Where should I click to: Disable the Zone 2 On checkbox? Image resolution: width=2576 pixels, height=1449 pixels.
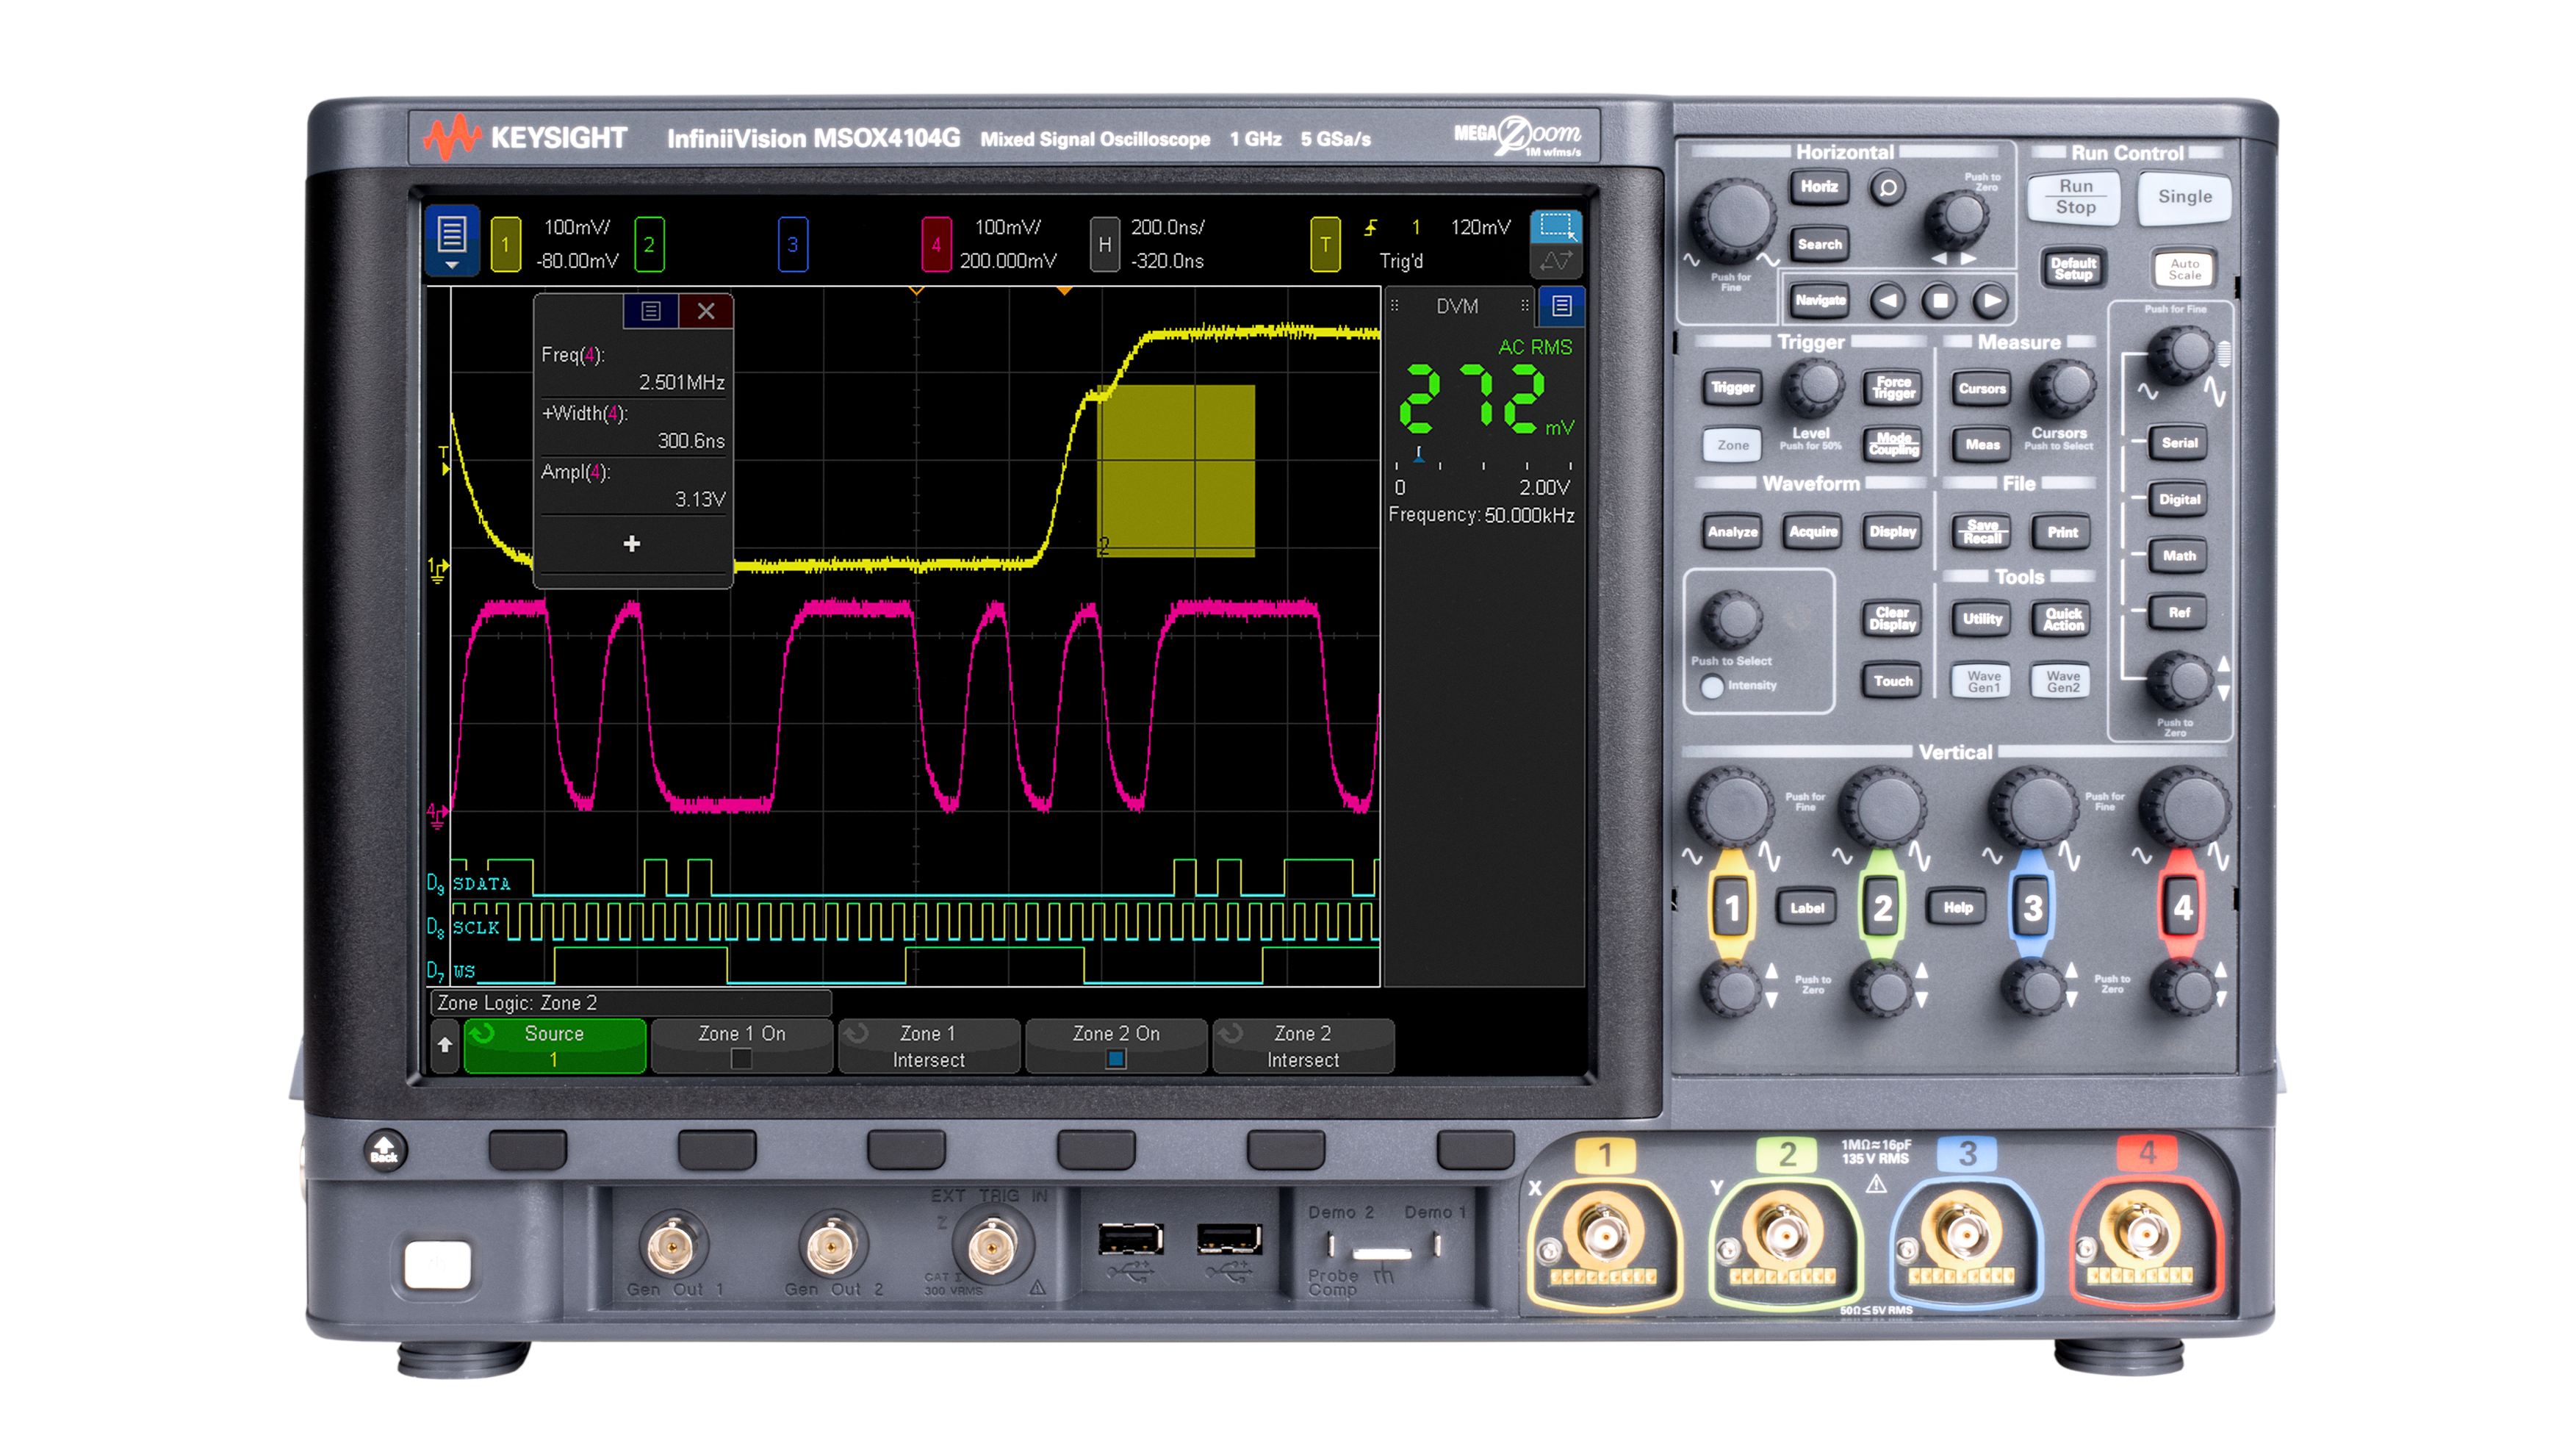click(1116, 1058)
